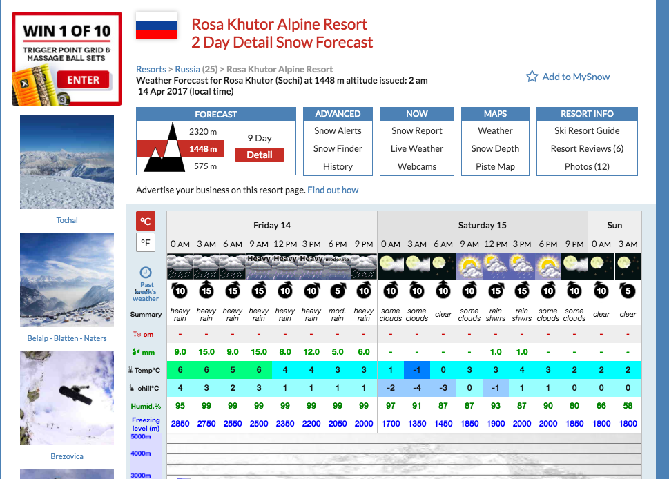
Task: Select the 1448 m elevation forecast
Action: pyautogui.click(x=203, y=149)
